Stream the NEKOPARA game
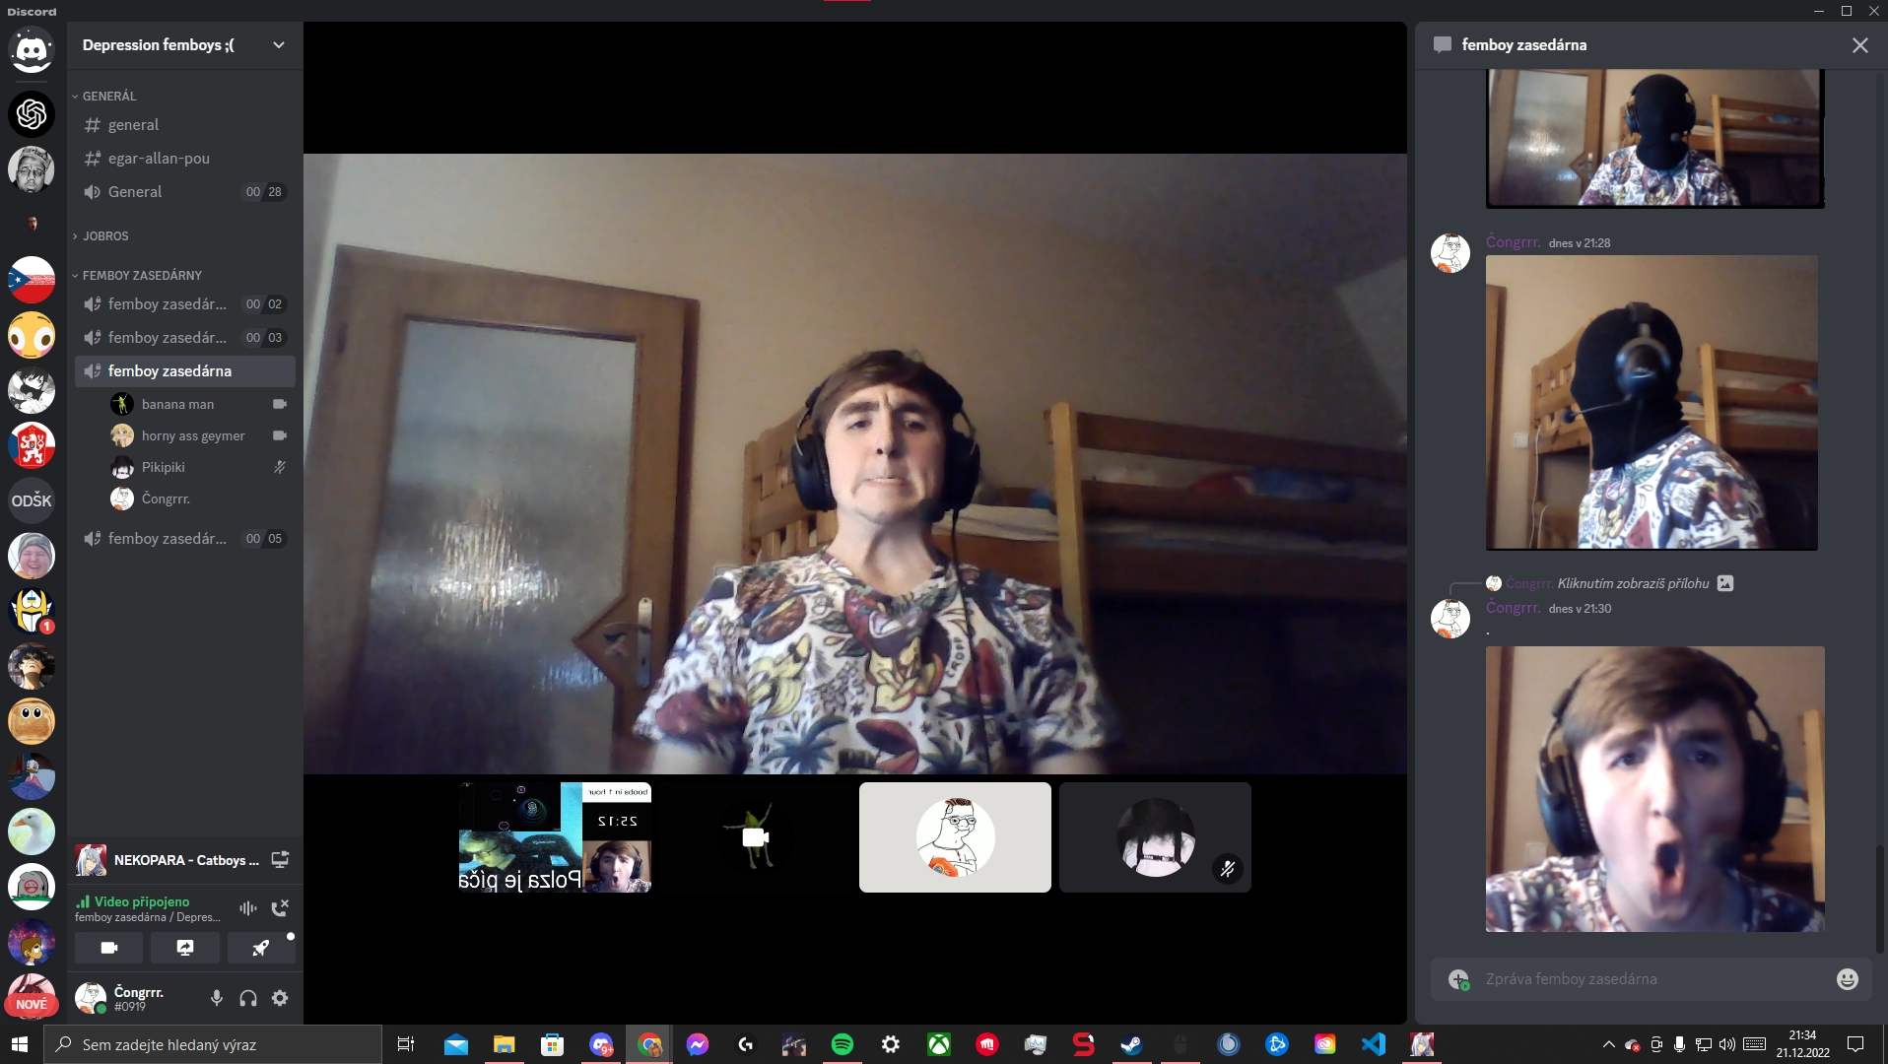Image resolution: width=1888 pixels, height=1064 pixels. coord(280,860)
